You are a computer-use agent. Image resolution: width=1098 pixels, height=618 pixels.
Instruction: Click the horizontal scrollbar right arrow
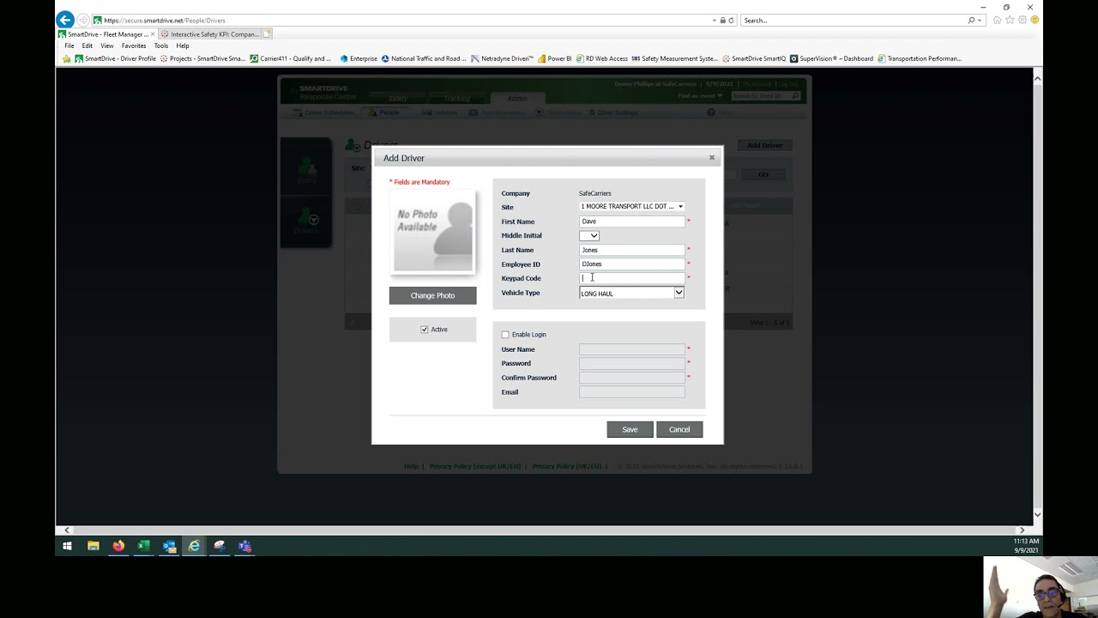[x=1022, y=530]
